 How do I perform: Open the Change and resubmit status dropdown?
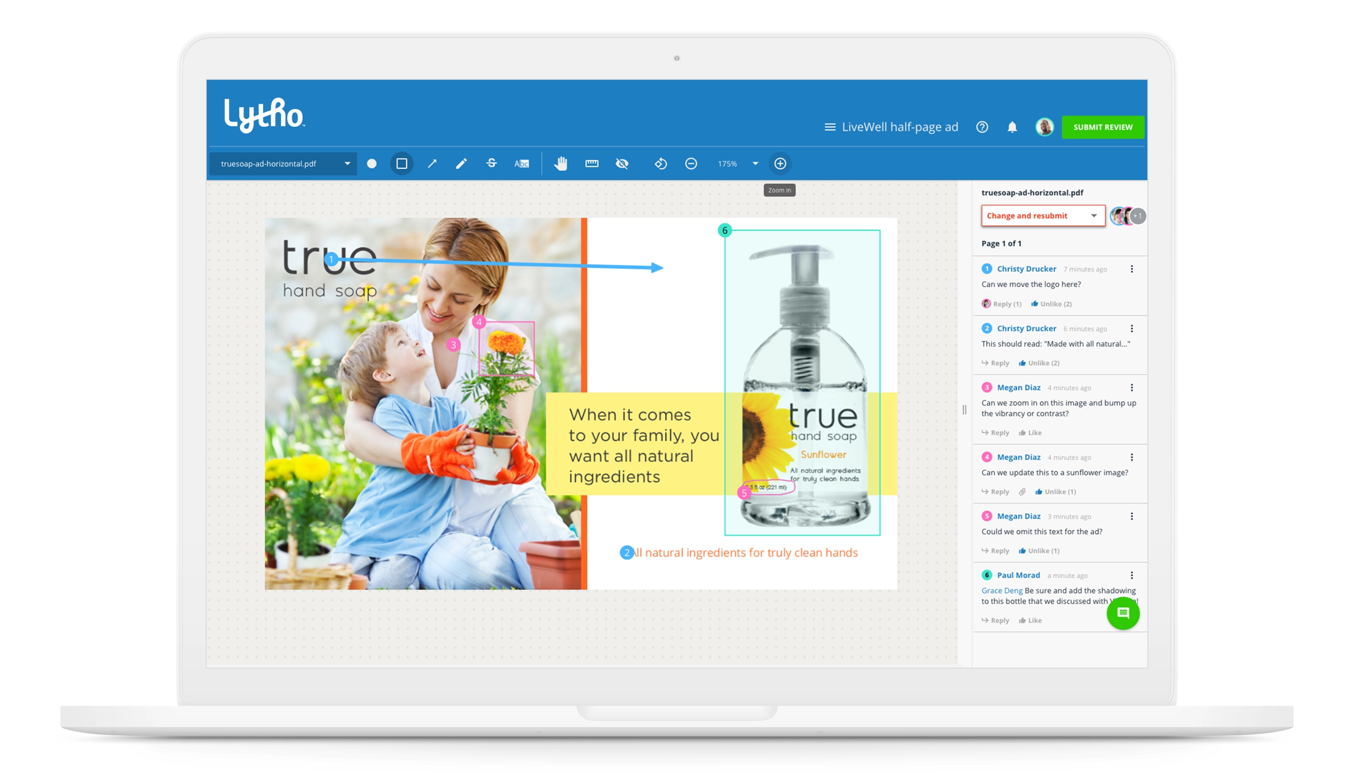click(x=1043, y=216)
